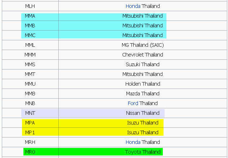Image resolution: width=228 pixels, height=158 pixels.
Task: Select the MM8 code cell
Action: tap(30, 94)
